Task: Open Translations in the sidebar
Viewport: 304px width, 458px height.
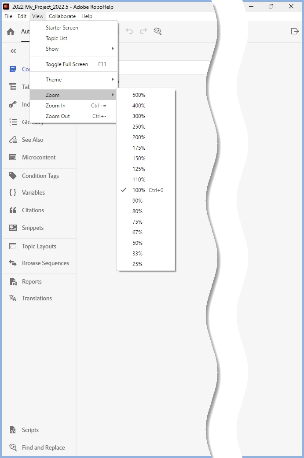Action: coord(37,298)
